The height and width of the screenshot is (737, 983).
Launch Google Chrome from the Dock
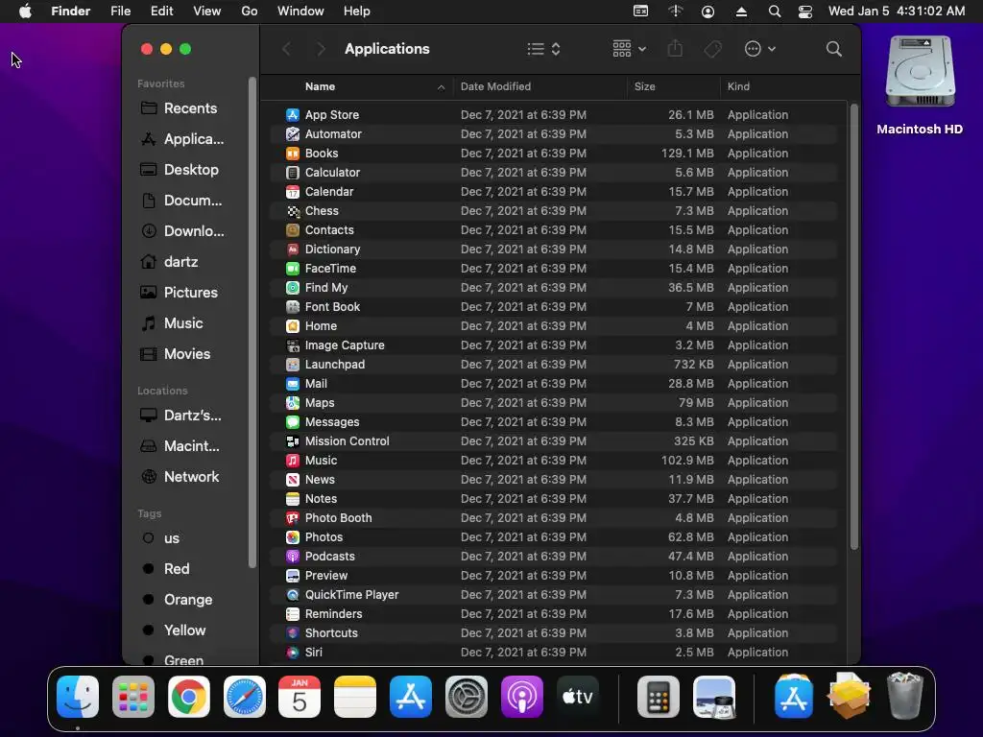point(189,697)
